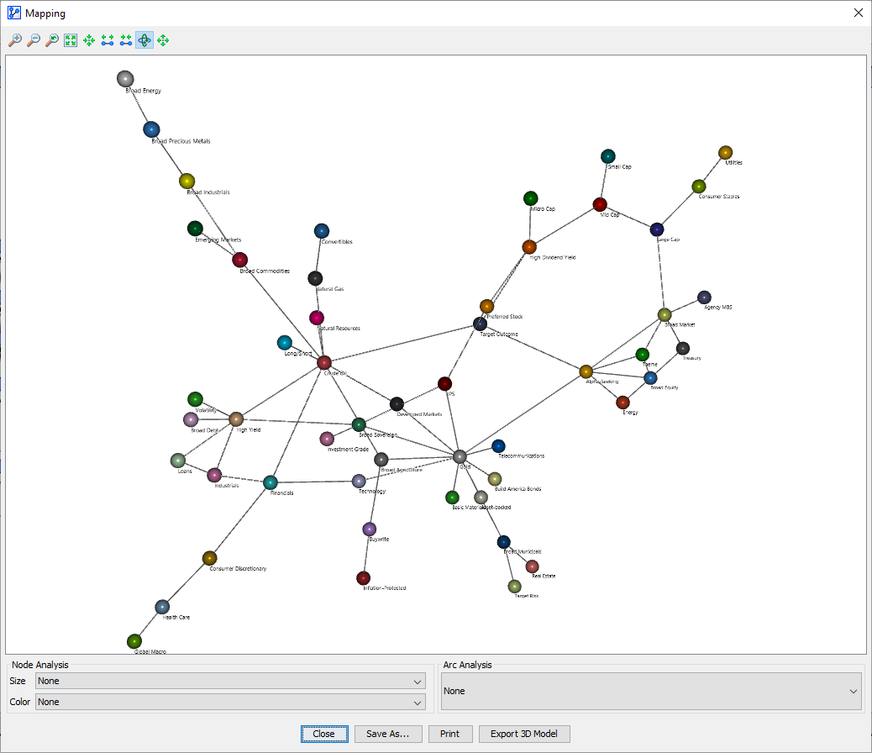Click the Broad Energy node
This screenshot has height=753, width=872.
click(x=125, y=78)
